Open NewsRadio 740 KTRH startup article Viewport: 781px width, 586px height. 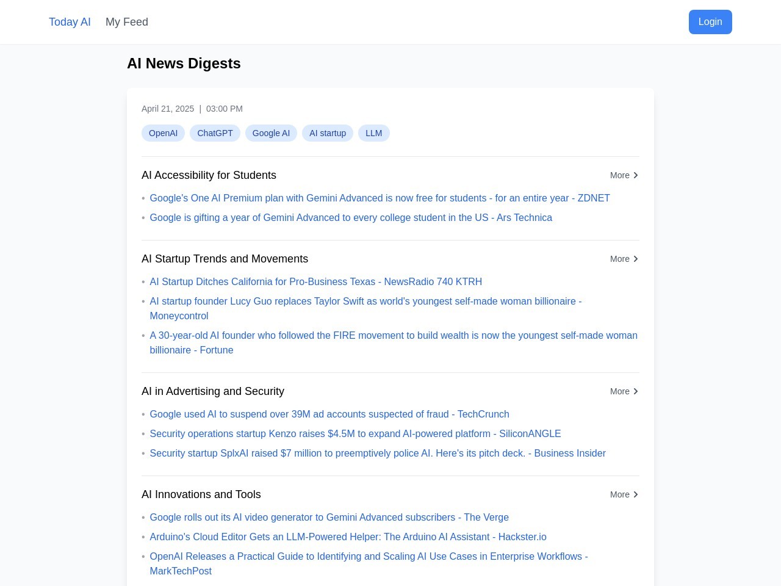pos(316,281)
